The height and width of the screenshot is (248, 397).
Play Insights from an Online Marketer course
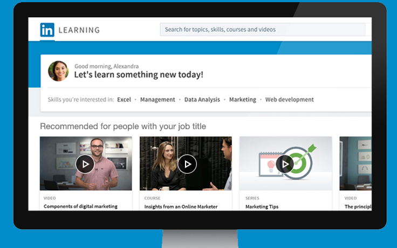[187, 163]
